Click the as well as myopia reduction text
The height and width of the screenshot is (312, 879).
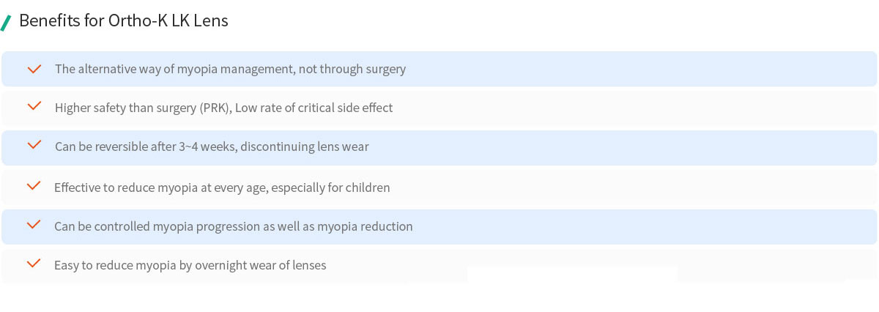pyautogui.click(x=345, y=227)
